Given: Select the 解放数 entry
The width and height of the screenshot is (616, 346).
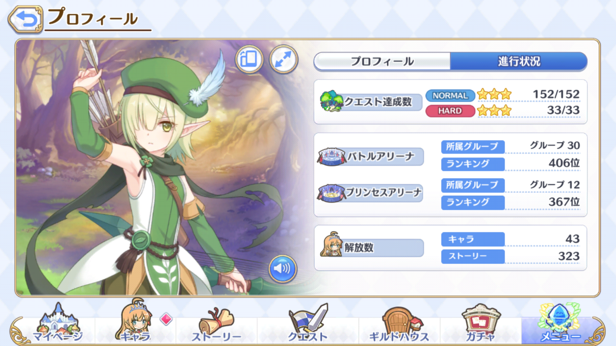Looking at the screenshot, I should (372, 247).
